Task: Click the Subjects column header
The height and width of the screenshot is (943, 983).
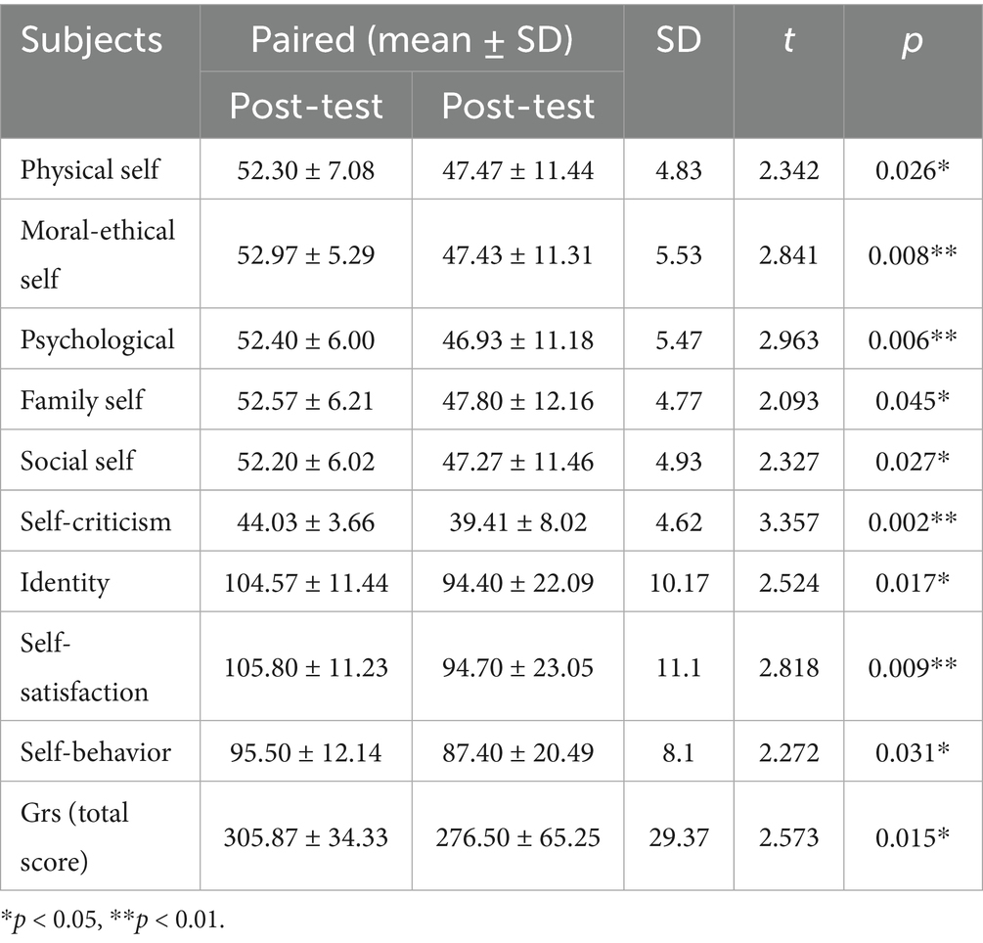Action: 92,40
